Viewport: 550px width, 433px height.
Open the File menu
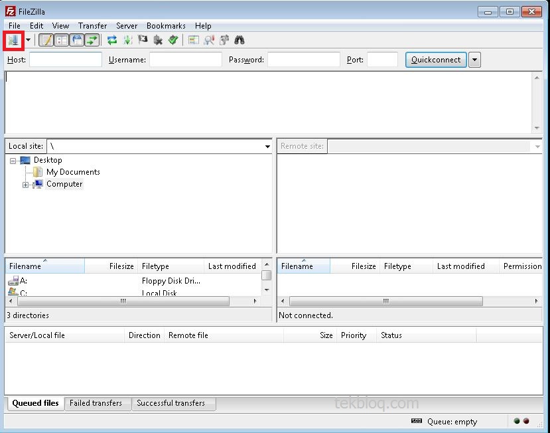pyautogui.click(x=15, y=26)
